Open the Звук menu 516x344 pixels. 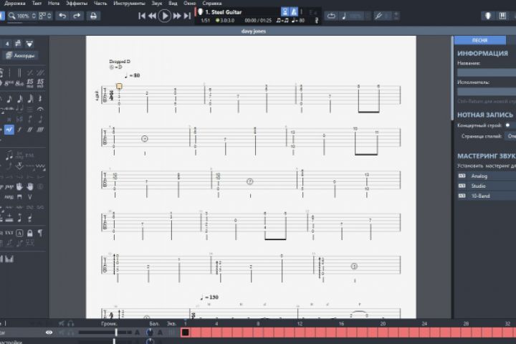point(157,4)
